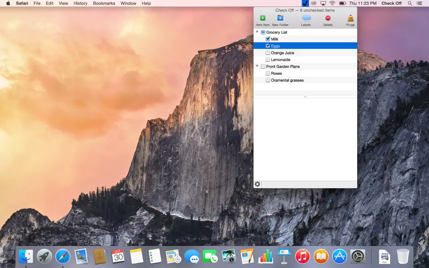Tick the Roses checkbox
This screenshot has height=268, width=429.
click(x=268, y=73)
